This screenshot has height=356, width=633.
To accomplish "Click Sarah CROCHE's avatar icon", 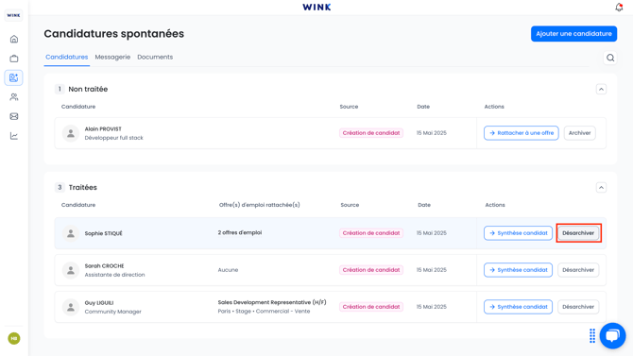I will (x=71, y=270).
